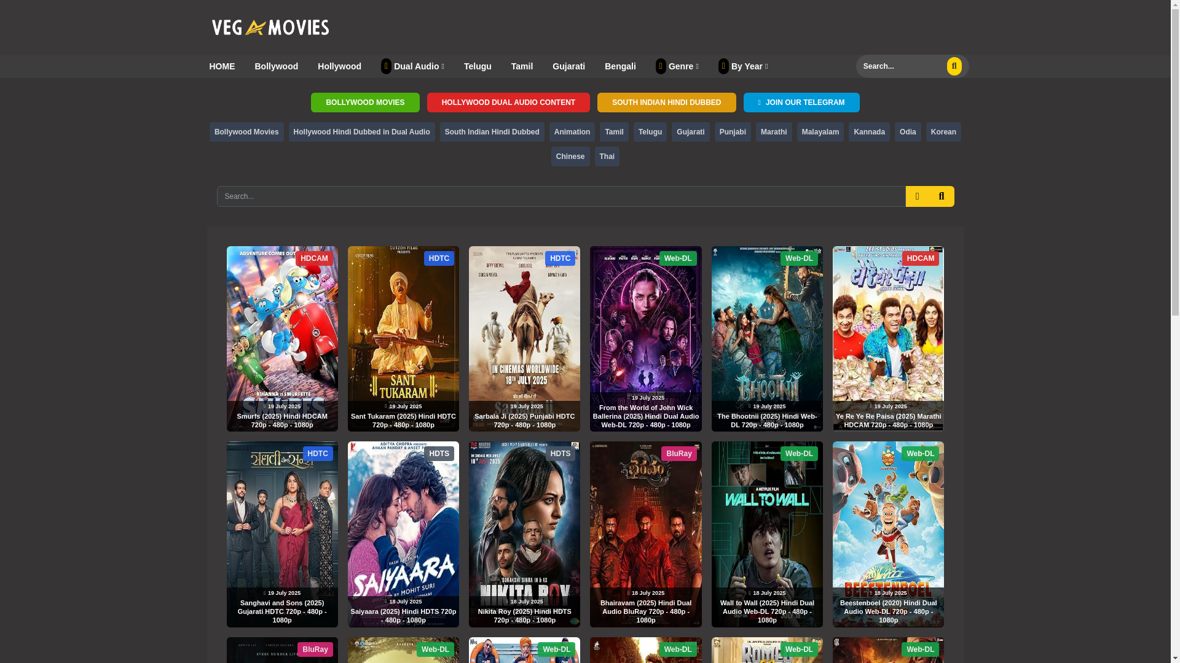Click the VegaMovies logo
Viewport: 1180px width, 663px height.
point(270,27)
